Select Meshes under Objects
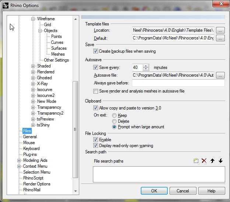The height and width of the screenshot is (202, 230). pyautogui.click(x=58, y=54)
